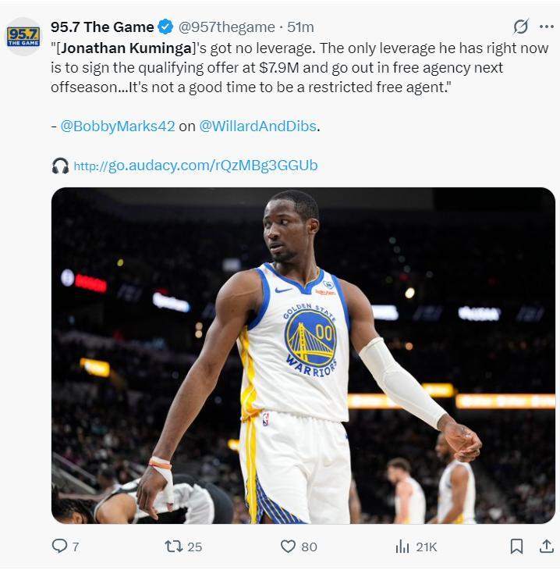Like the tweet with the heart icon

pos(288,546)
